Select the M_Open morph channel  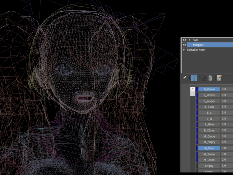click(209, 160)
